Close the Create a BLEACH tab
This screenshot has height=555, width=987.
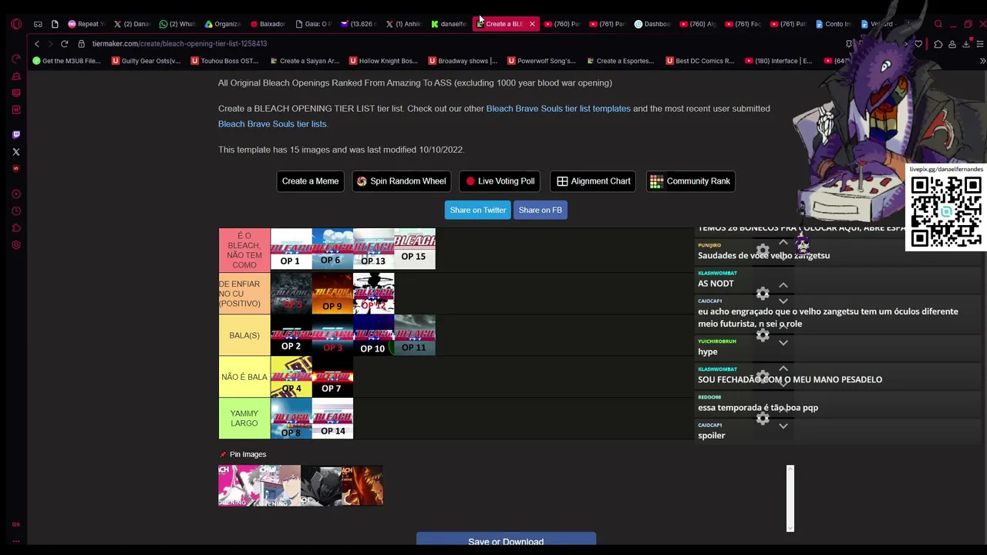tap(532, 24)
